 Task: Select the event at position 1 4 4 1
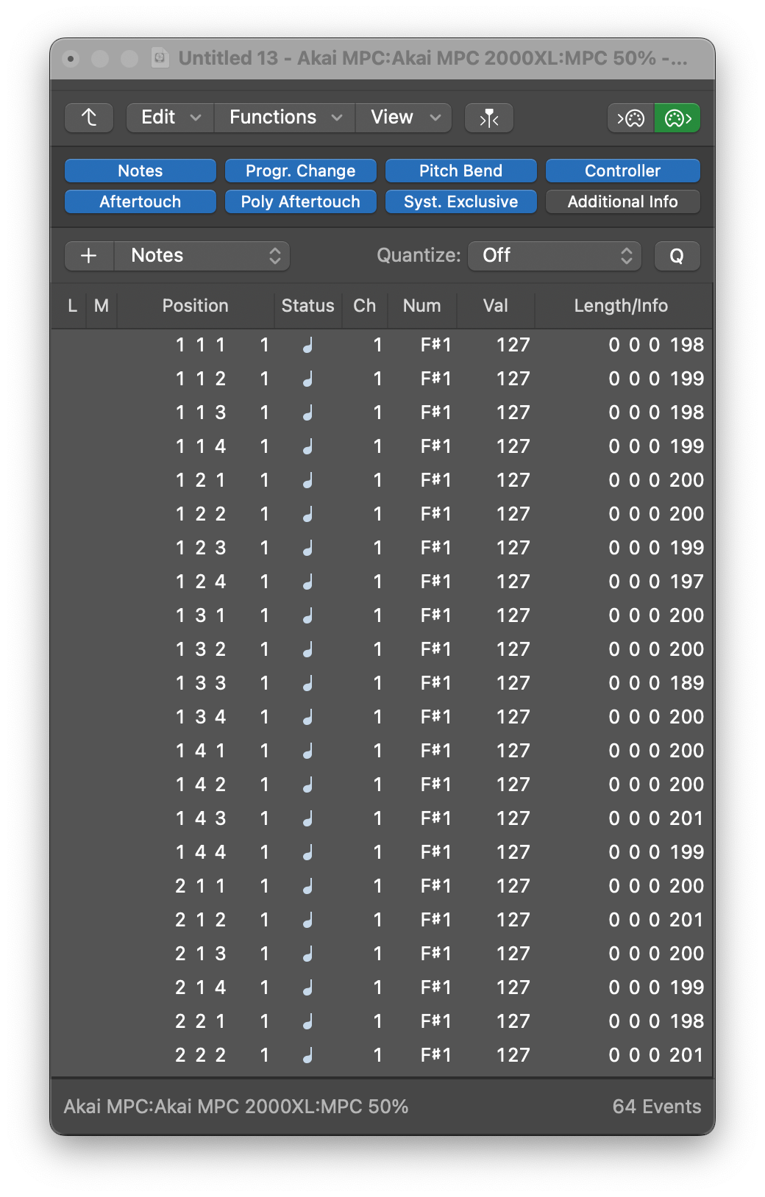pos(382,852)
